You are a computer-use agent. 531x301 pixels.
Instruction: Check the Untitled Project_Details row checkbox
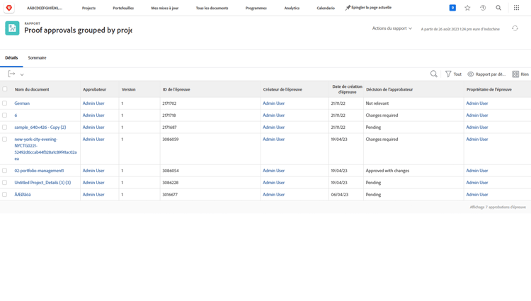[x=5, y=183]
